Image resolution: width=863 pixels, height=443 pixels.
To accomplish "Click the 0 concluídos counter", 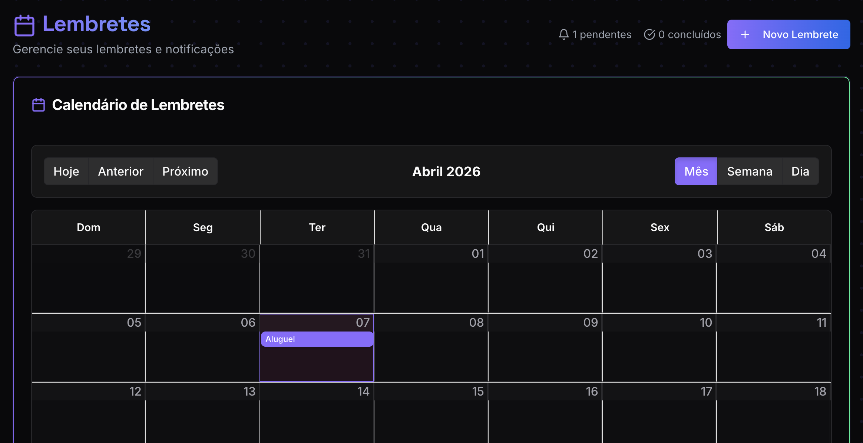I will [x=690, y=34].
